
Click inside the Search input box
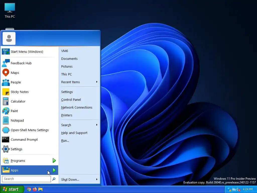(x=26, y=179)
